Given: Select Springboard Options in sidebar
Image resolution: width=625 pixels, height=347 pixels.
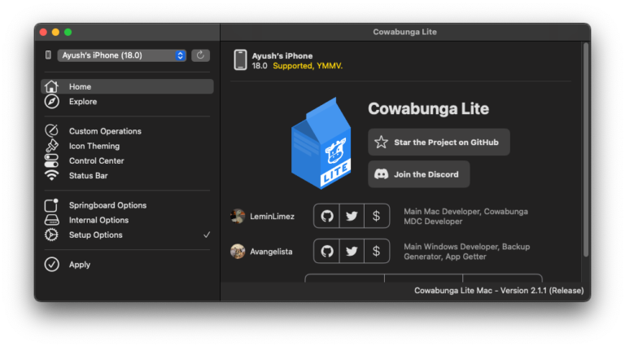Looking at the screenshot, I should pyautogui.click(x=107, y=205).
